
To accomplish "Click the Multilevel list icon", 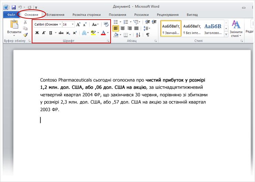I will 136,22.
